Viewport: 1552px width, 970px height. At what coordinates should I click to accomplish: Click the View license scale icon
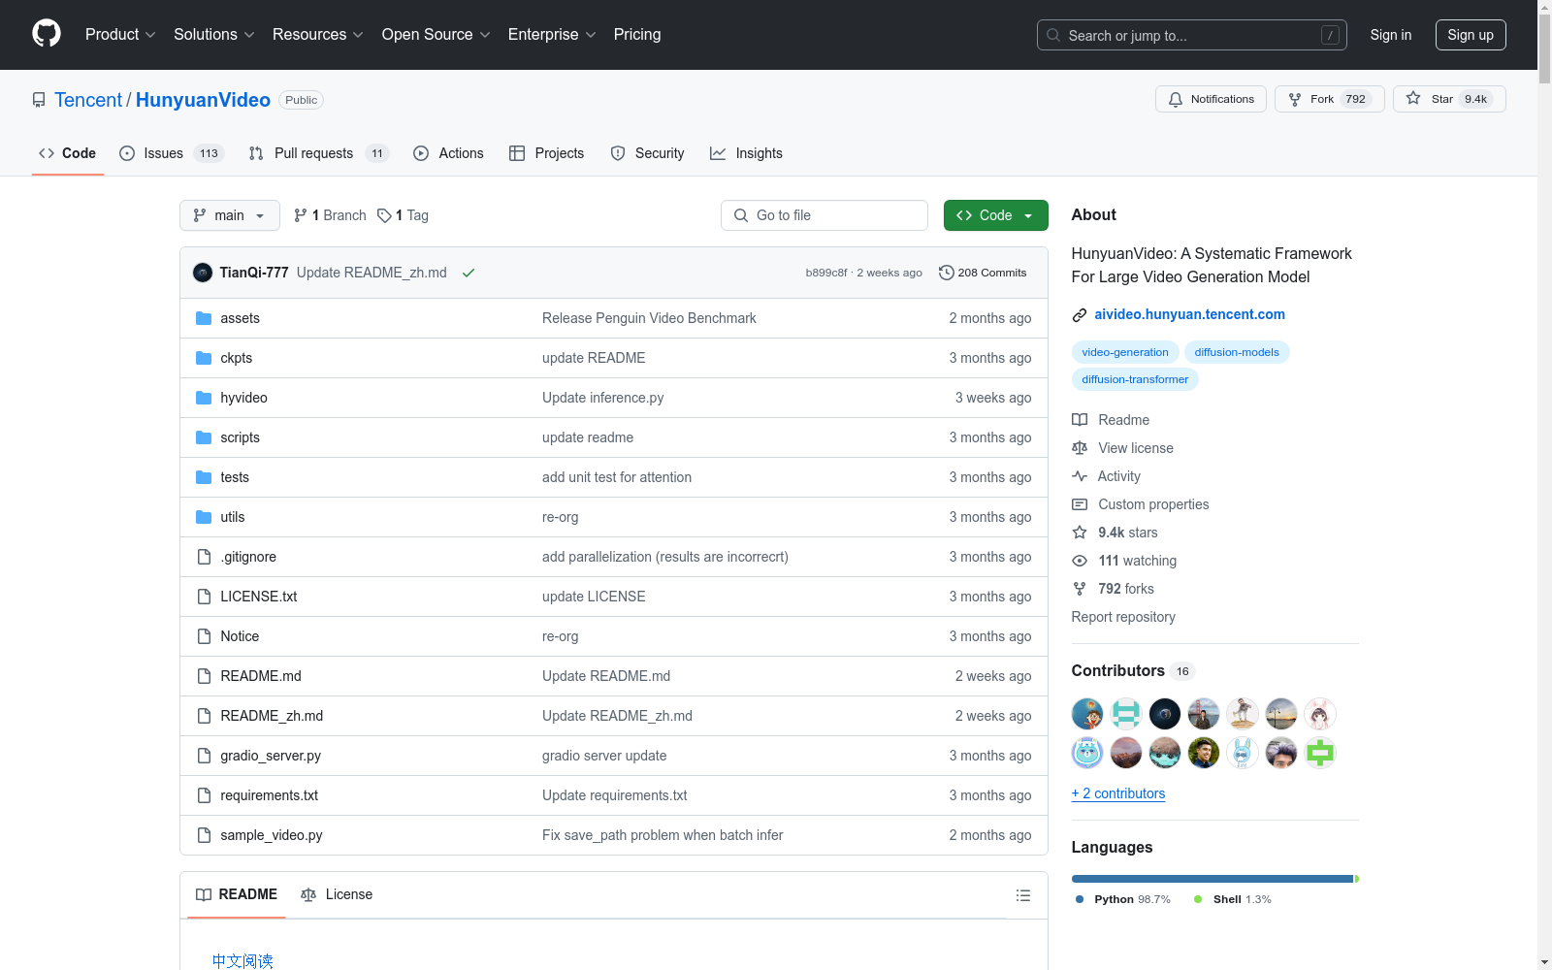pyautogui.click(x=1080, y=448)
